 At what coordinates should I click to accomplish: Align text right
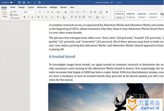[80, 17]
